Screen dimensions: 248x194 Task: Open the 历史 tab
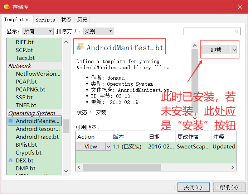tap(82, 20)
